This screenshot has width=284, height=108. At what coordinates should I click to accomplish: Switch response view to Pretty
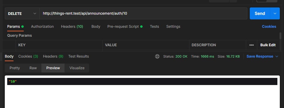tap(15, 68)
